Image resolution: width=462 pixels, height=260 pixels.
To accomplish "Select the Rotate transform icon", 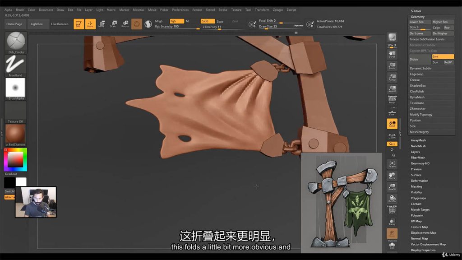I will [125, 24].
